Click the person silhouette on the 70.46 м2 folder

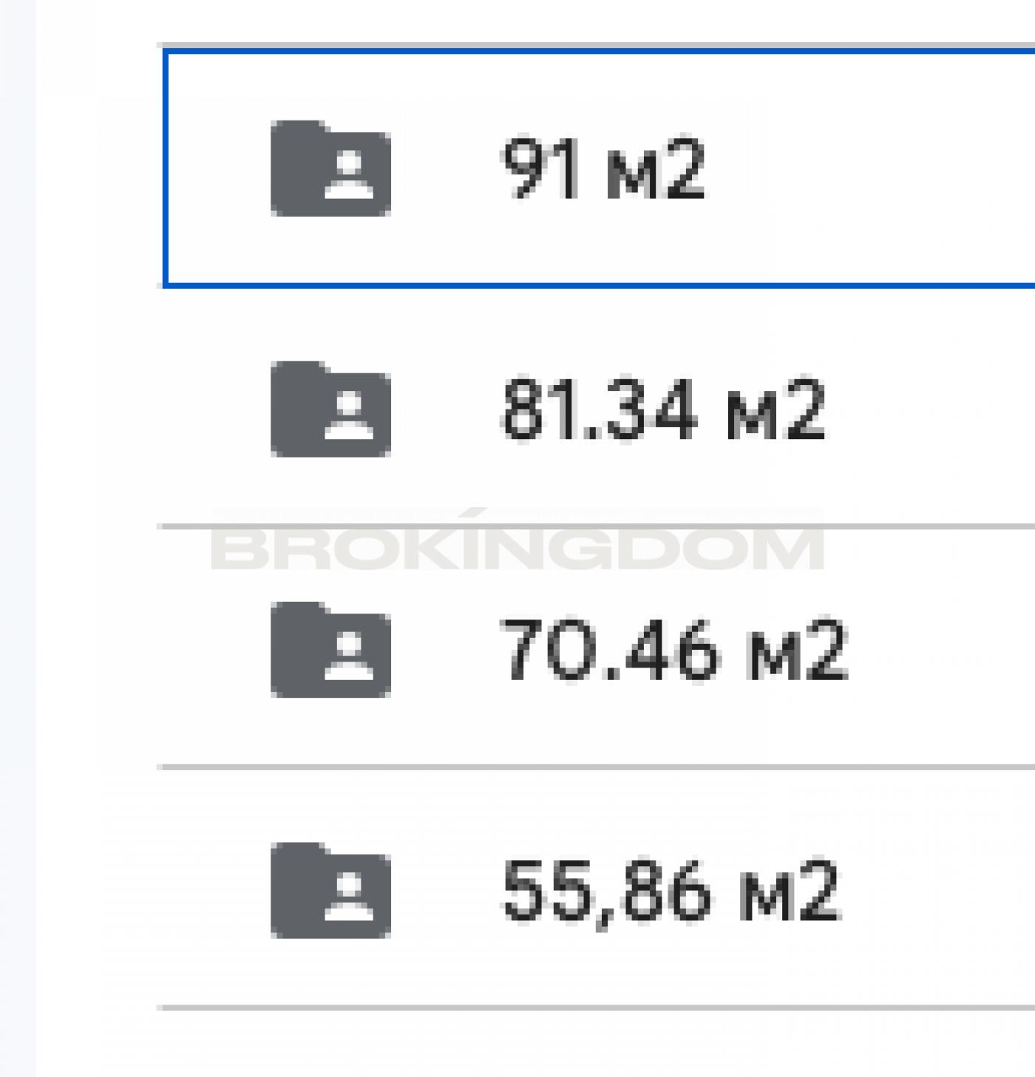tap(348, 656)
